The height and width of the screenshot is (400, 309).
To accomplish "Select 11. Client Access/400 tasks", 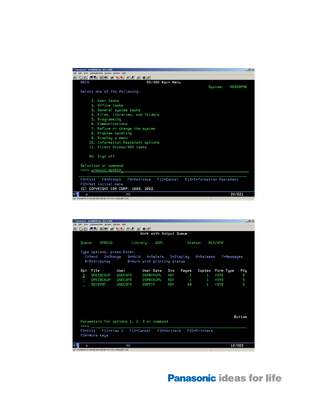I will 118,147.
